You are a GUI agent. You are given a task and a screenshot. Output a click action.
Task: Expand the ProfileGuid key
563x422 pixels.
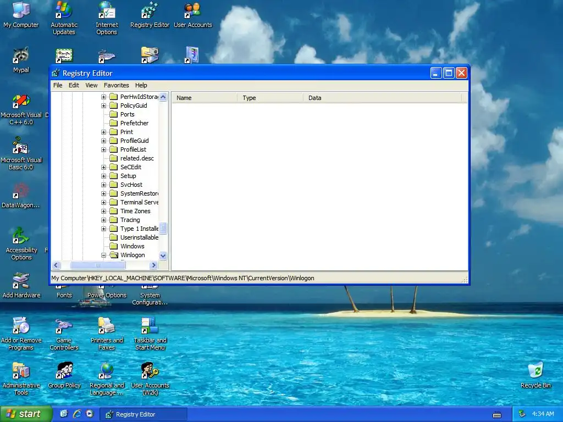click(103, 141)
